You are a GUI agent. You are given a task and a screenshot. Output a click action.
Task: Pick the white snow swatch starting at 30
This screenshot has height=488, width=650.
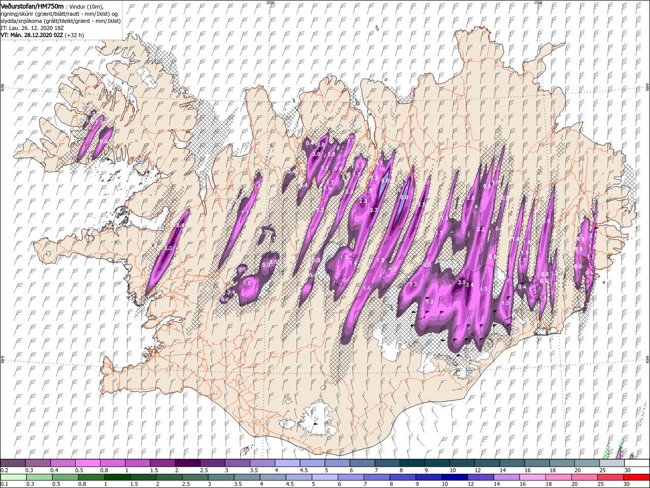pos(637,463)
